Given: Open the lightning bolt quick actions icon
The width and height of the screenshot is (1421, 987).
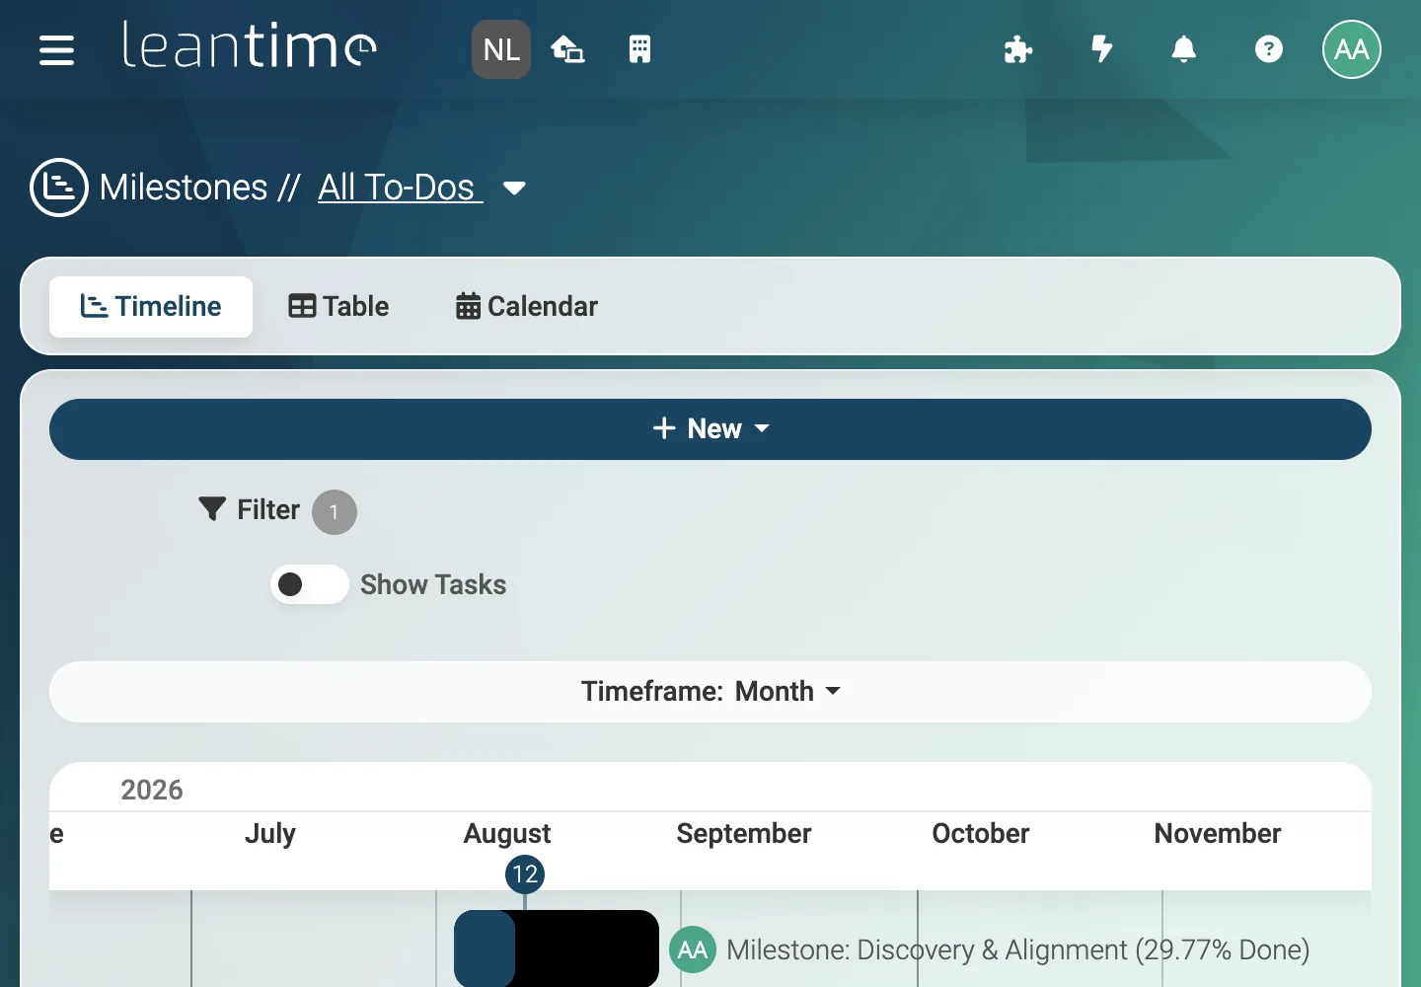Looking at the screenshot, I should [1102, 48].
